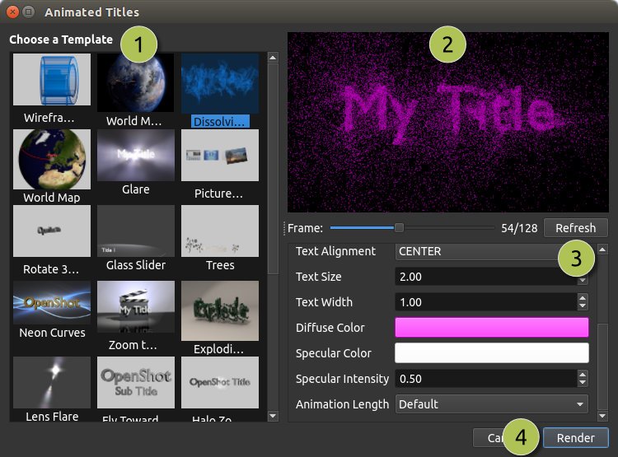Increase Specular Intensity with up arrow

(x=583, y=375)
